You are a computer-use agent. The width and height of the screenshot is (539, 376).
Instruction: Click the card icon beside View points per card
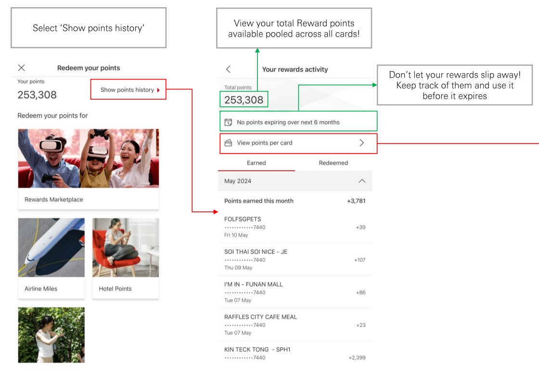(229, 143)
